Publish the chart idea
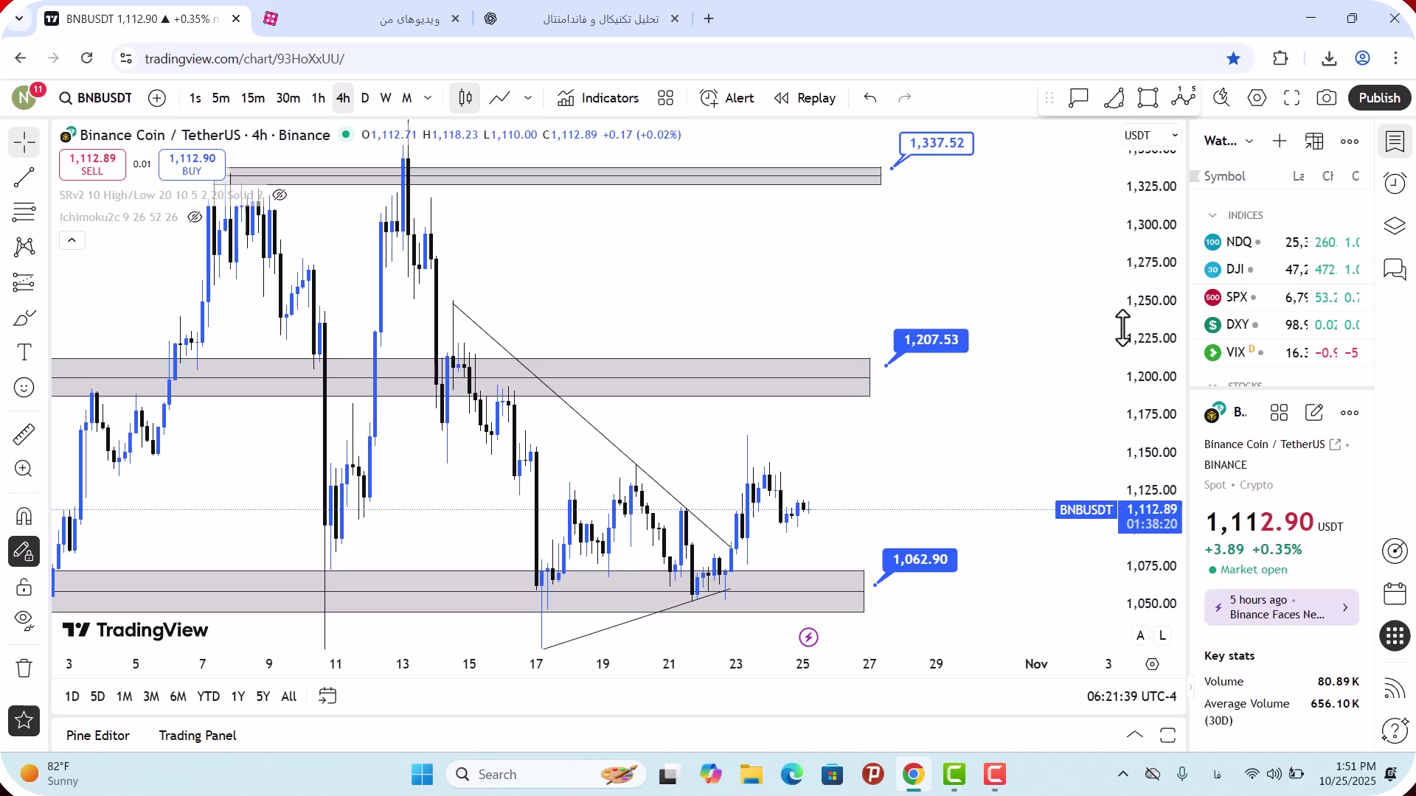Viewport: 1416px width, 796px height. click(x=1379, y=98)
